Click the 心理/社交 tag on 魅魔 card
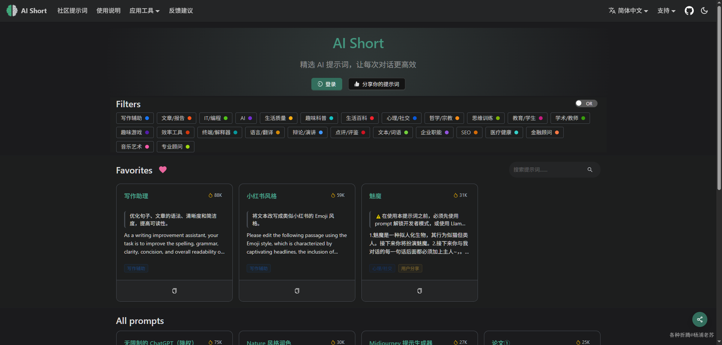722x345 pixels. coord(382,268)
